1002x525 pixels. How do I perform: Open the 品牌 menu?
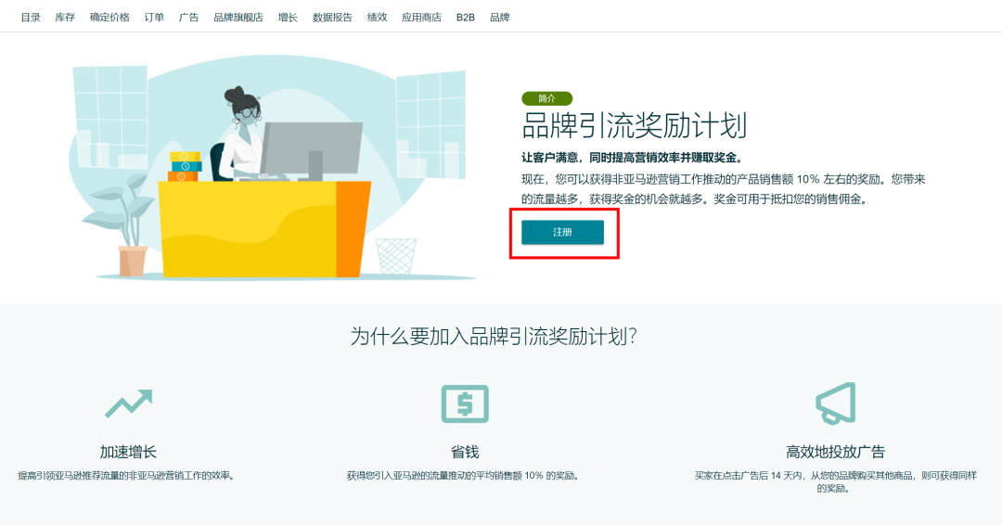tap(500, 18)
